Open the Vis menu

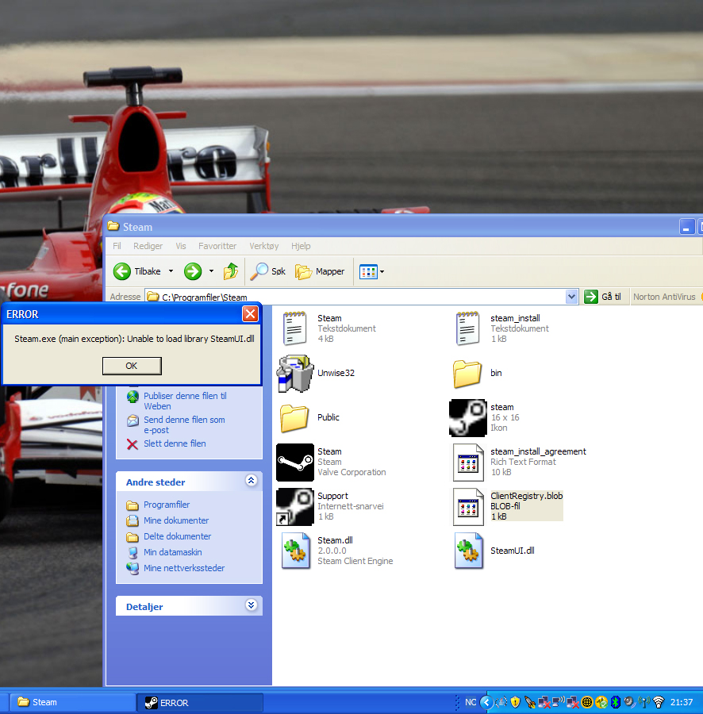pos(181,246)
